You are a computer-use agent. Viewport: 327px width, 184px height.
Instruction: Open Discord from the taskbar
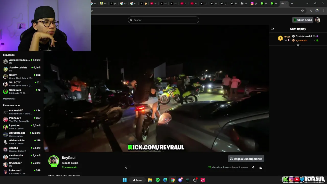(x=180, y=180)
